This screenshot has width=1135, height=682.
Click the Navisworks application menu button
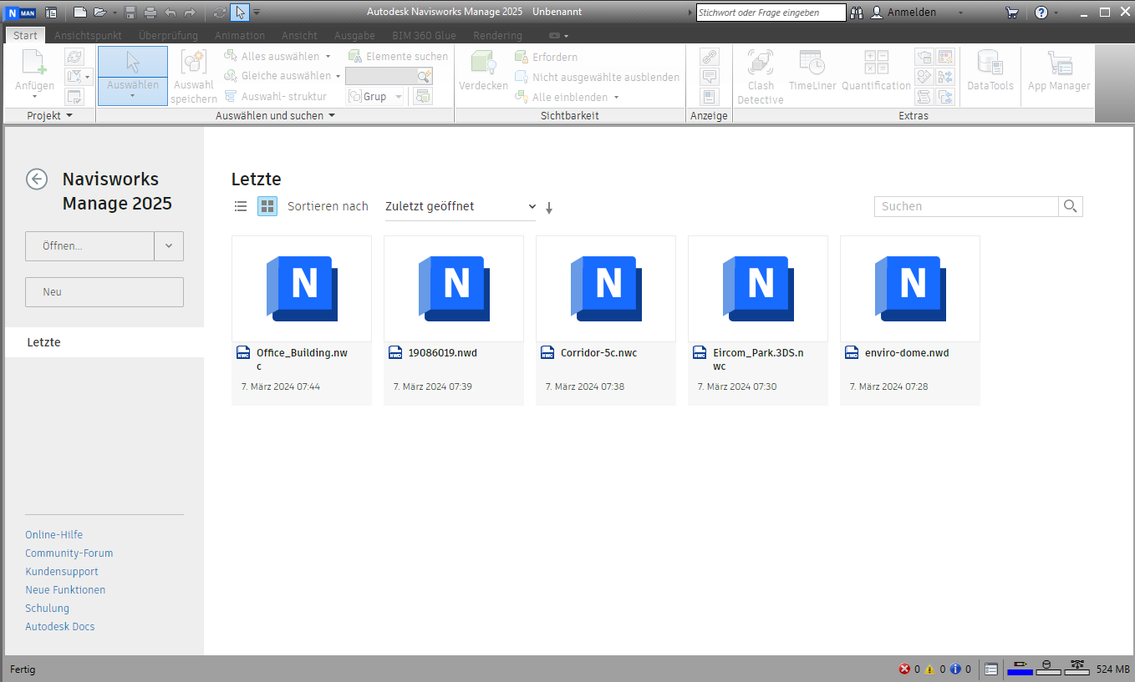coord(21,13)
